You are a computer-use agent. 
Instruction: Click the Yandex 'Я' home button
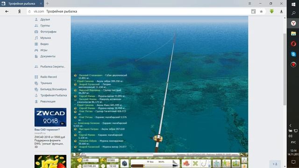point(19,11)
